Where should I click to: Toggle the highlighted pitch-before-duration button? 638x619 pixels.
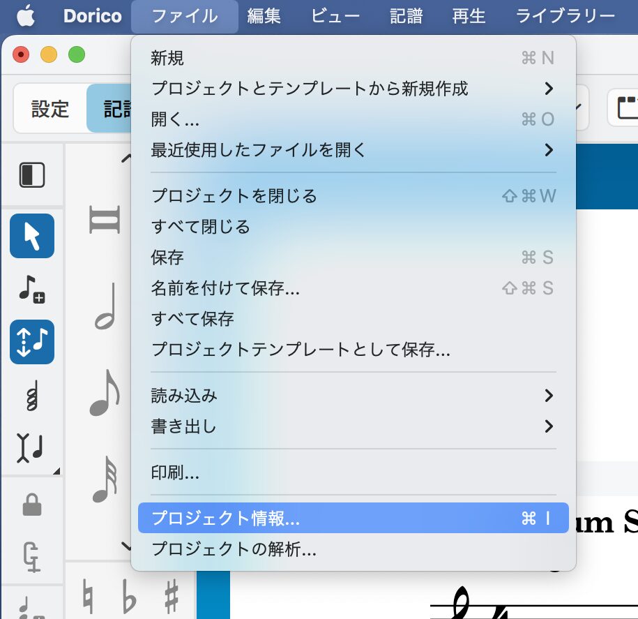click(x=32, y=342)
